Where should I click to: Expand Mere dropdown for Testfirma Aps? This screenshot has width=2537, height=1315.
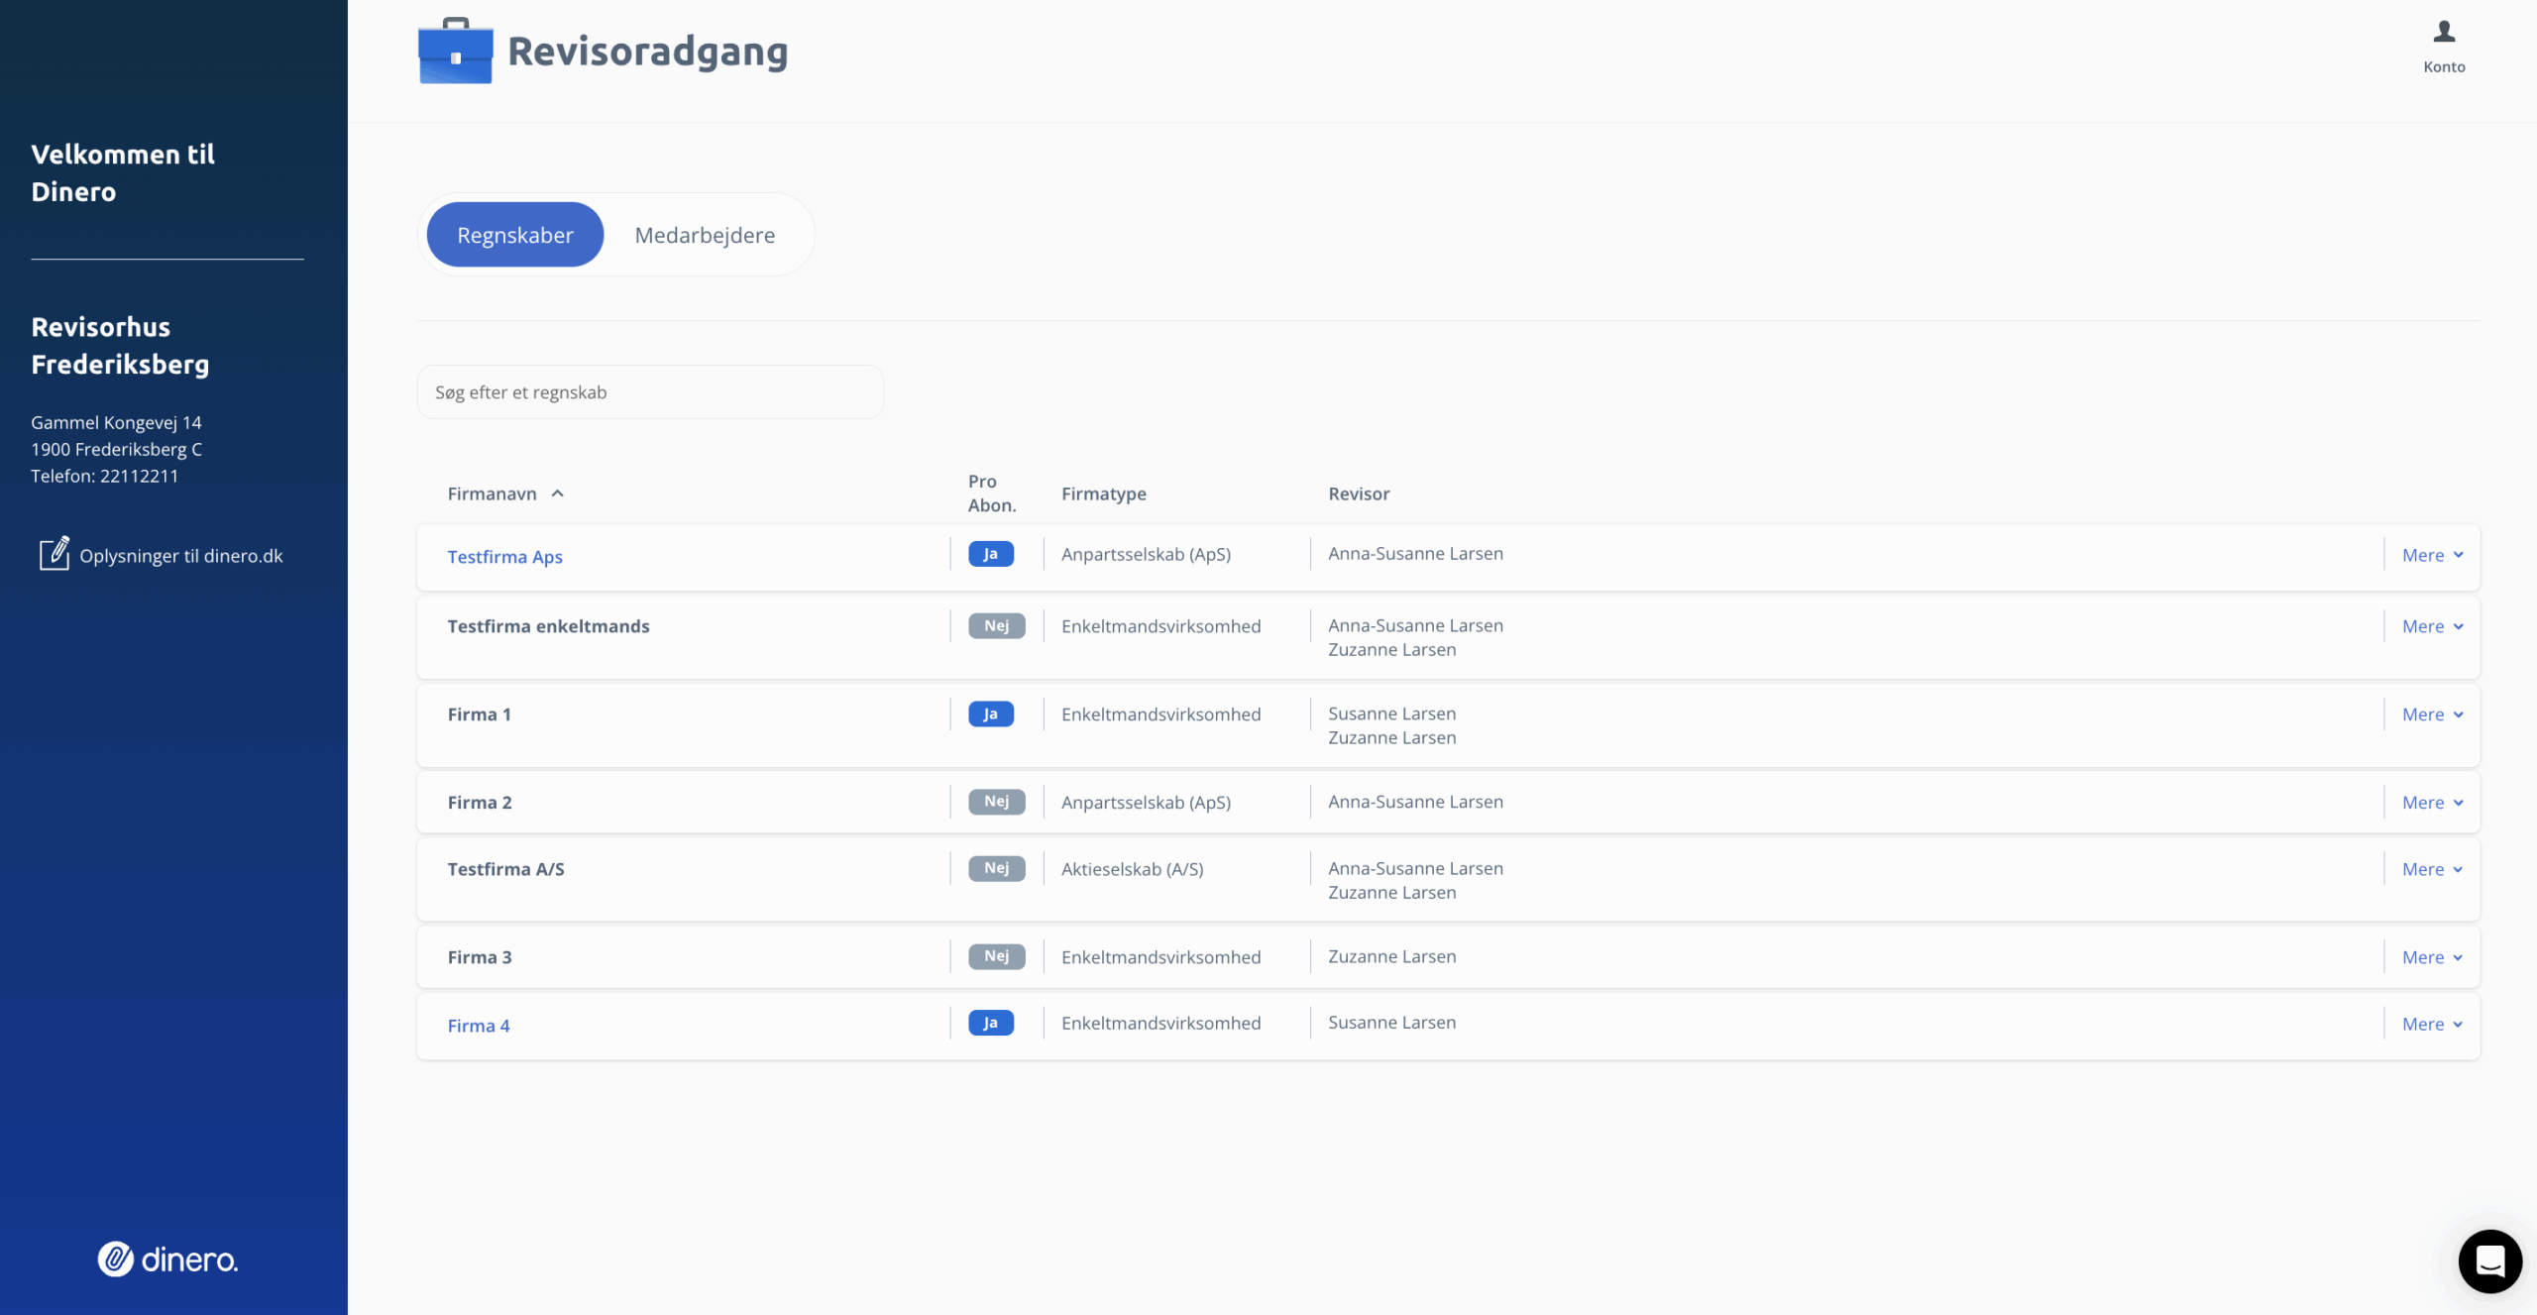(2432, 555)
